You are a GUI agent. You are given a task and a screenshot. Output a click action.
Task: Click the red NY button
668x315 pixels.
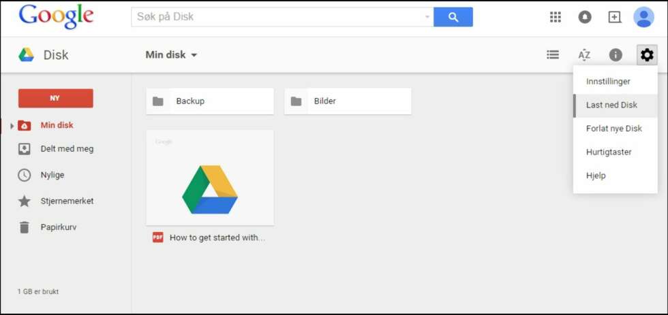click(x=55, y=98)
